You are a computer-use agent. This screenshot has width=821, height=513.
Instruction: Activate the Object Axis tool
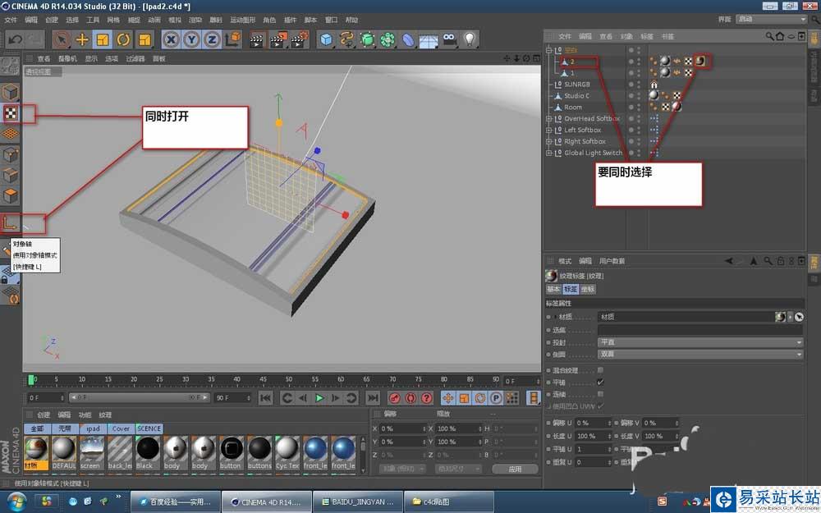pyautogui.click(x=11, y=222)
